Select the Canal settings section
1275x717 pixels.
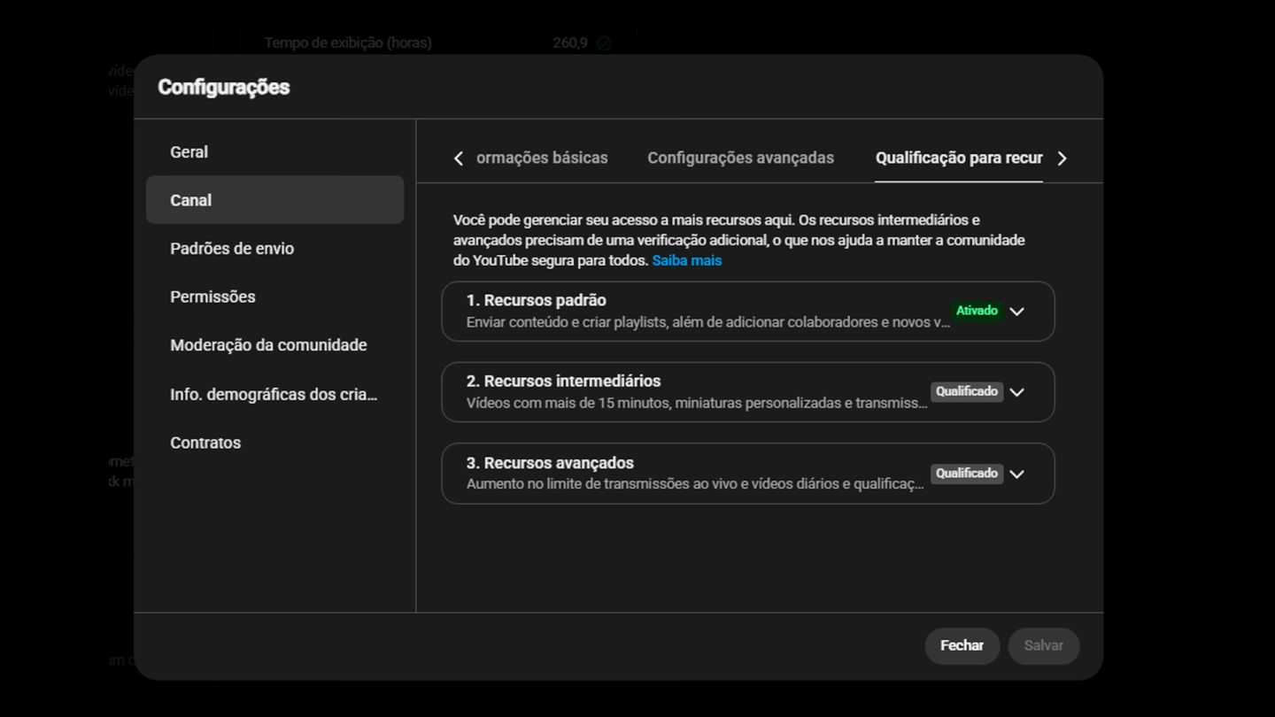pyautogui.click(x=274, y=200)
